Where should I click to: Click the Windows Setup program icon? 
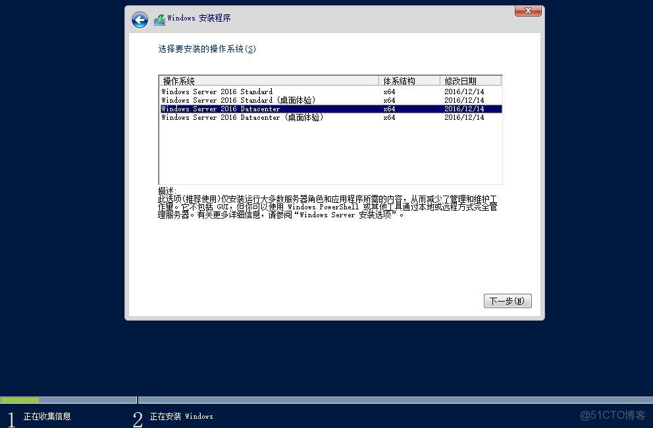point(159,19)
